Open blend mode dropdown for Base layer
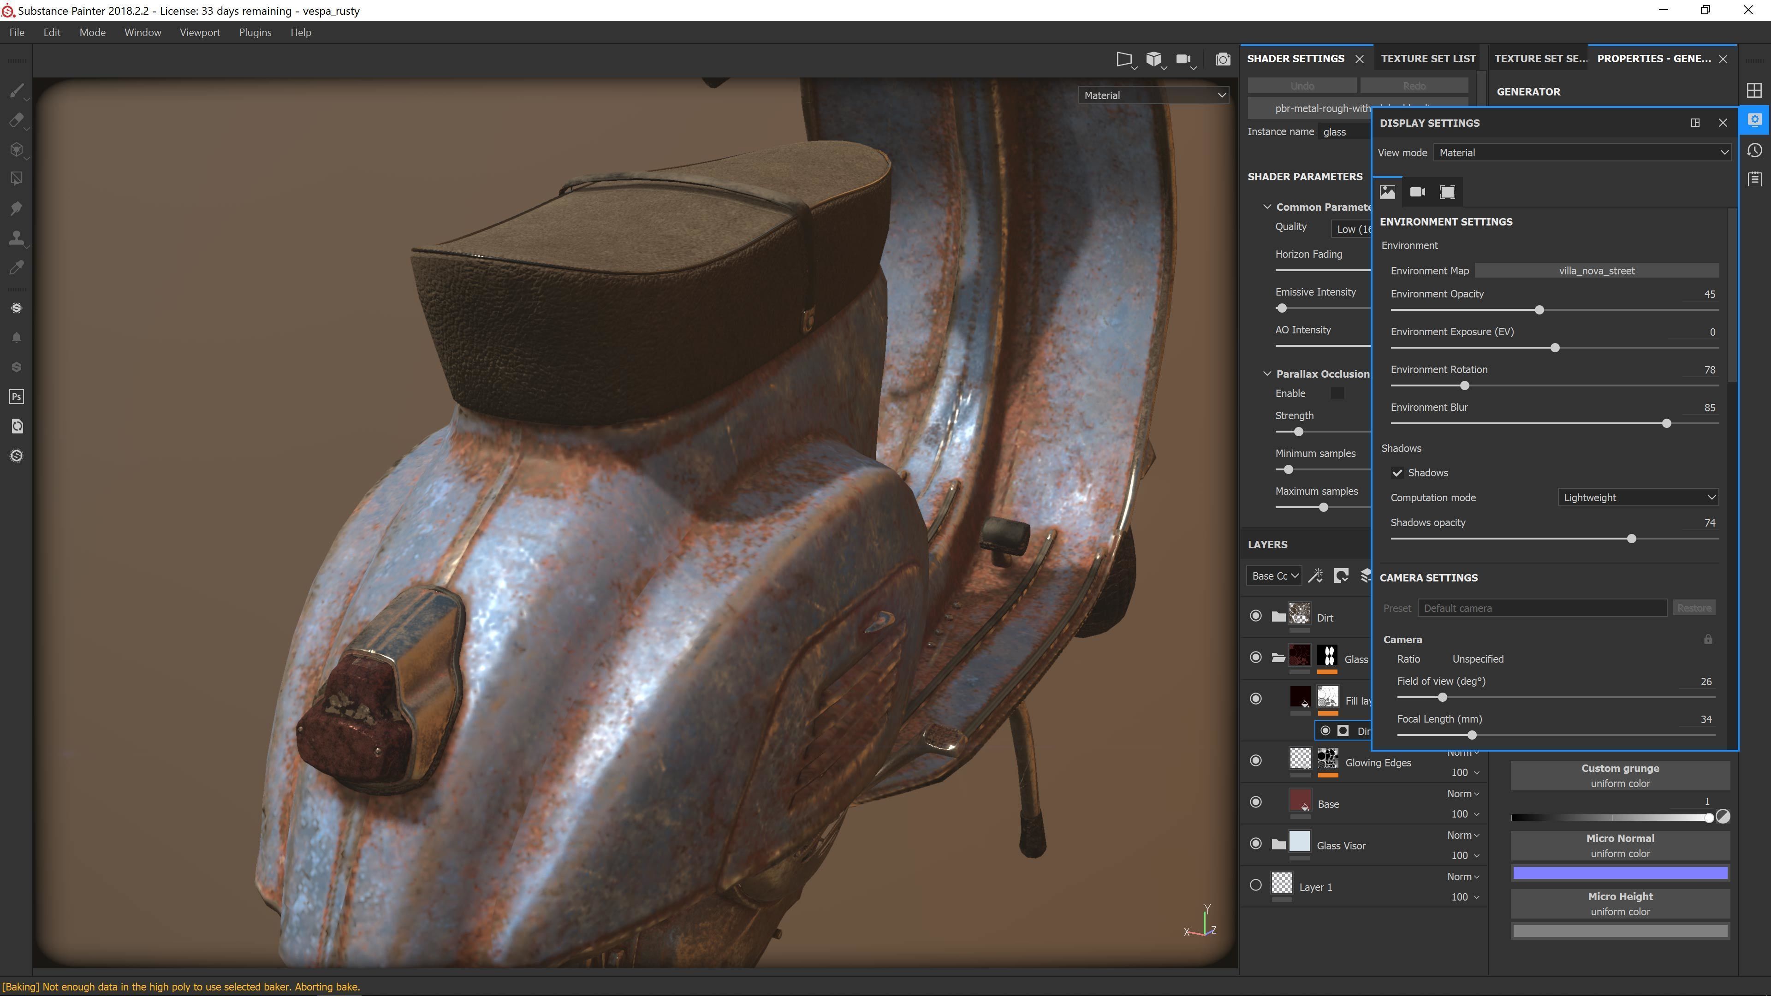The width and height of the screenshot is (1771, 996). [x=1463, y=794]
